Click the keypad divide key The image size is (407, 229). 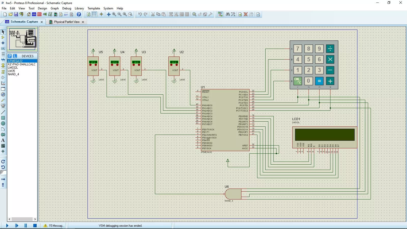pyautogui.click(x=330, y=49)
